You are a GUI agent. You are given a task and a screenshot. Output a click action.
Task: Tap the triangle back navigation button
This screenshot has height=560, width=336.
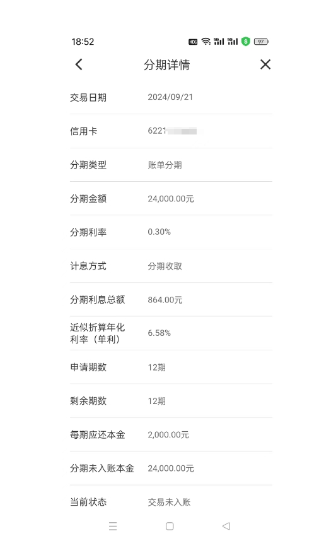(x=226, y=526)
